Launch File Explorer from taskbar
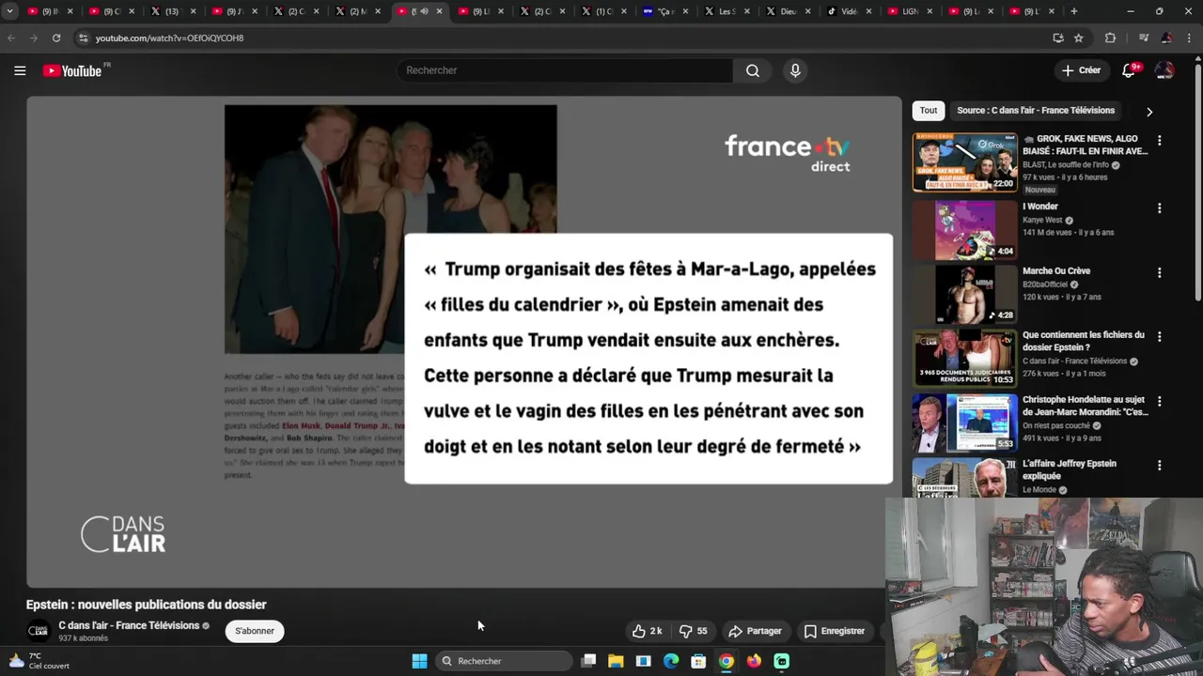Image resolution: width=1203 pixels, height=676 pixels. tap(616, 661)
